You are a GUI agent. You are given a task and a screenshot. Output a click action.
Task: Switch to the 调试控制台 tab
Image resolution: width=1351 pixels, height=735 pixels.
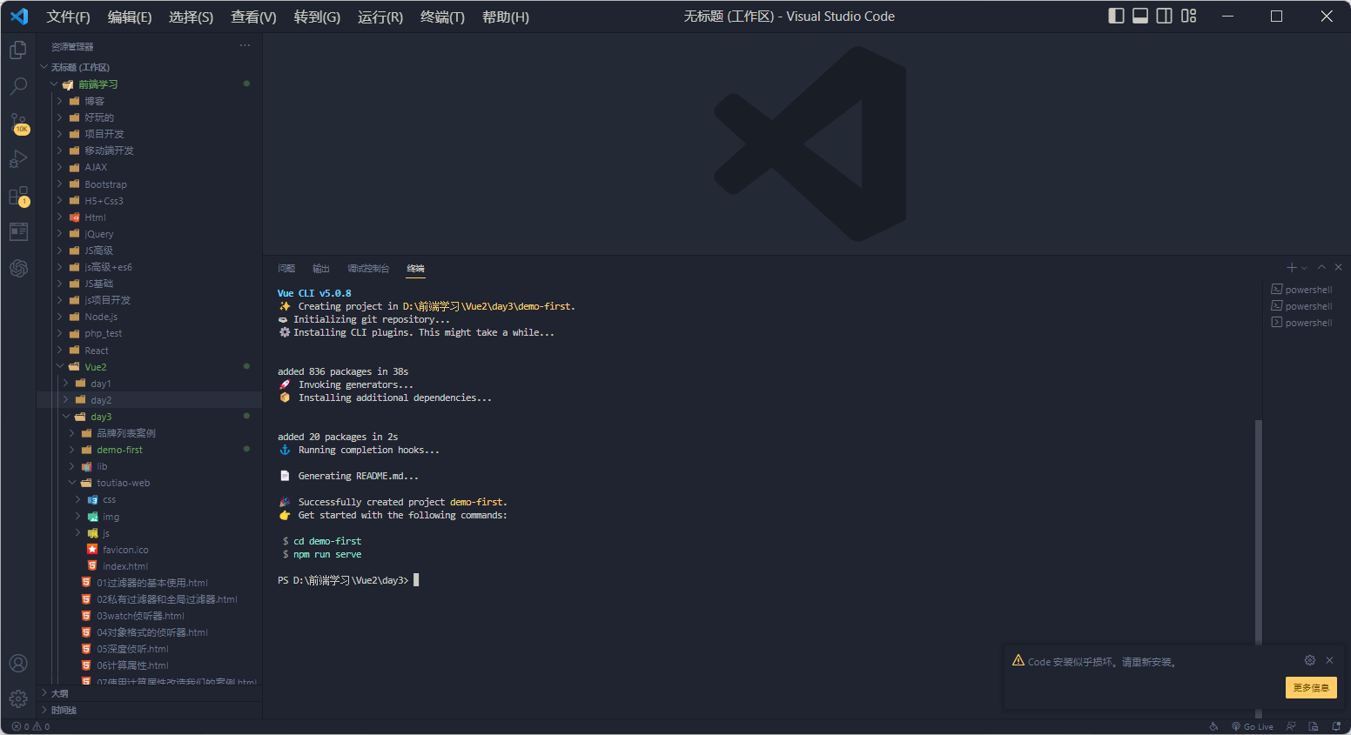click(368, 268)
